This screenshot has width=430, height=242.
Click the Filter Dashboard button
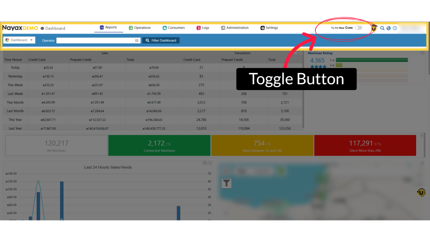[161, 40]
